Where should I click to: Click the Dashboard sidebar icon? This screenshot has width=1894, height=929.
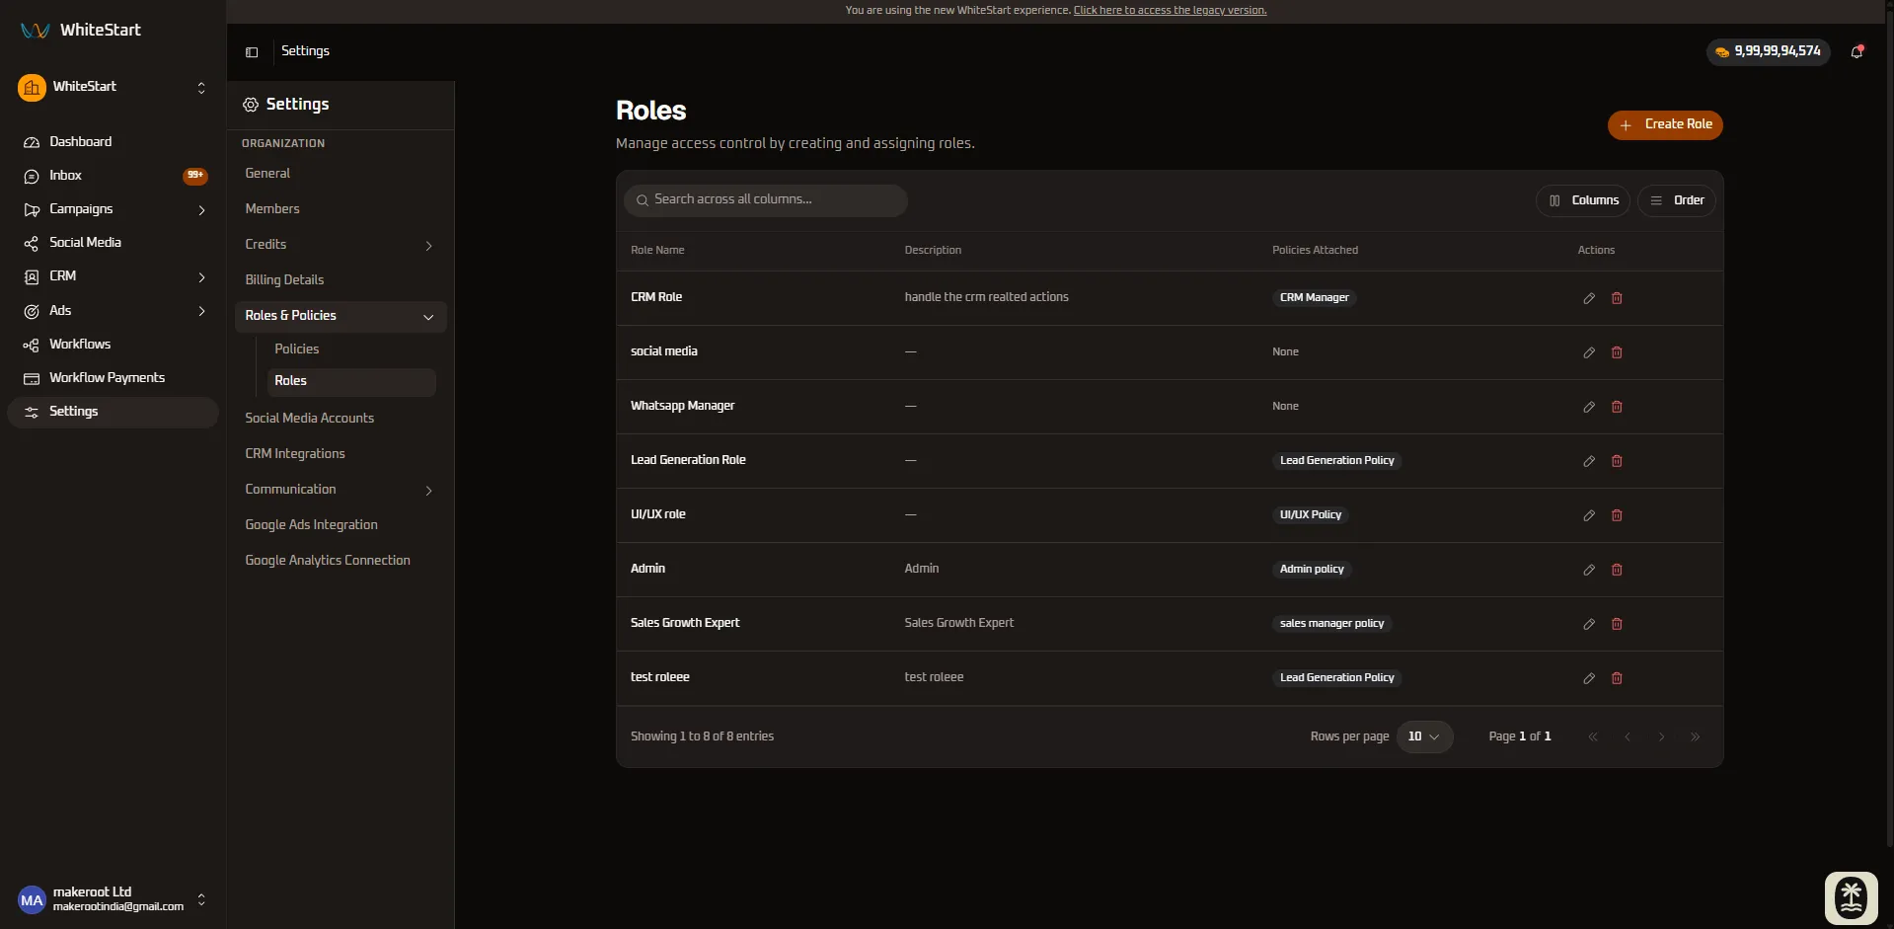tap(32, 142)
